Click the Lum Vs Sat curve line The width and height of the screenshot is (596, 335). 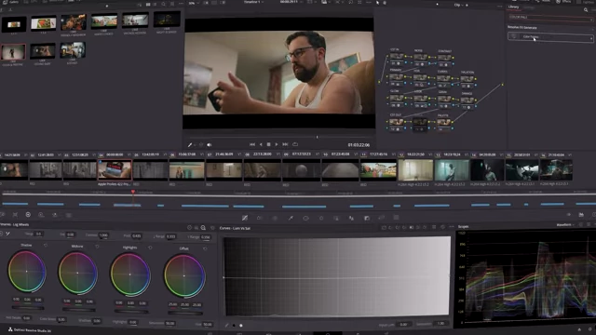[x=337, y=277]
